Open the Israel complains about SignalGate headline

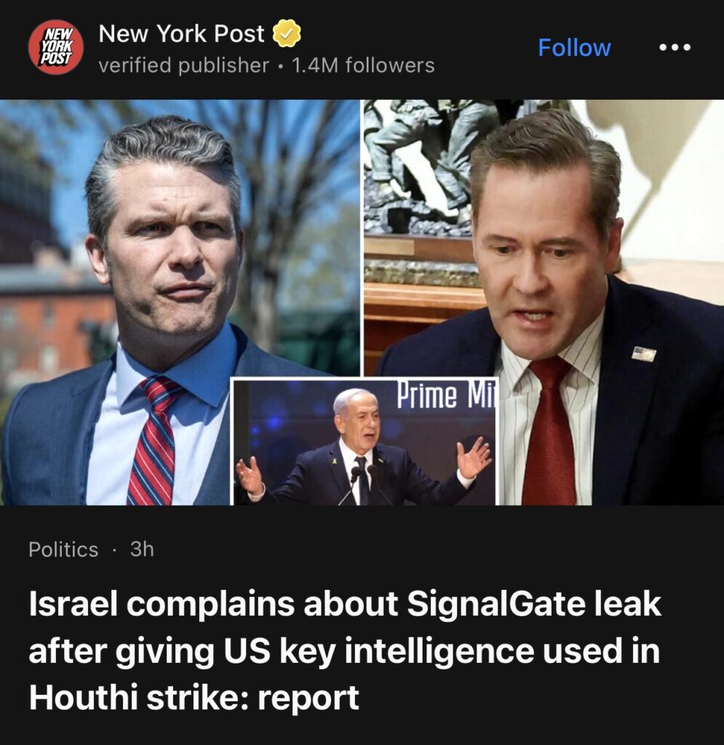click(345, 650)
